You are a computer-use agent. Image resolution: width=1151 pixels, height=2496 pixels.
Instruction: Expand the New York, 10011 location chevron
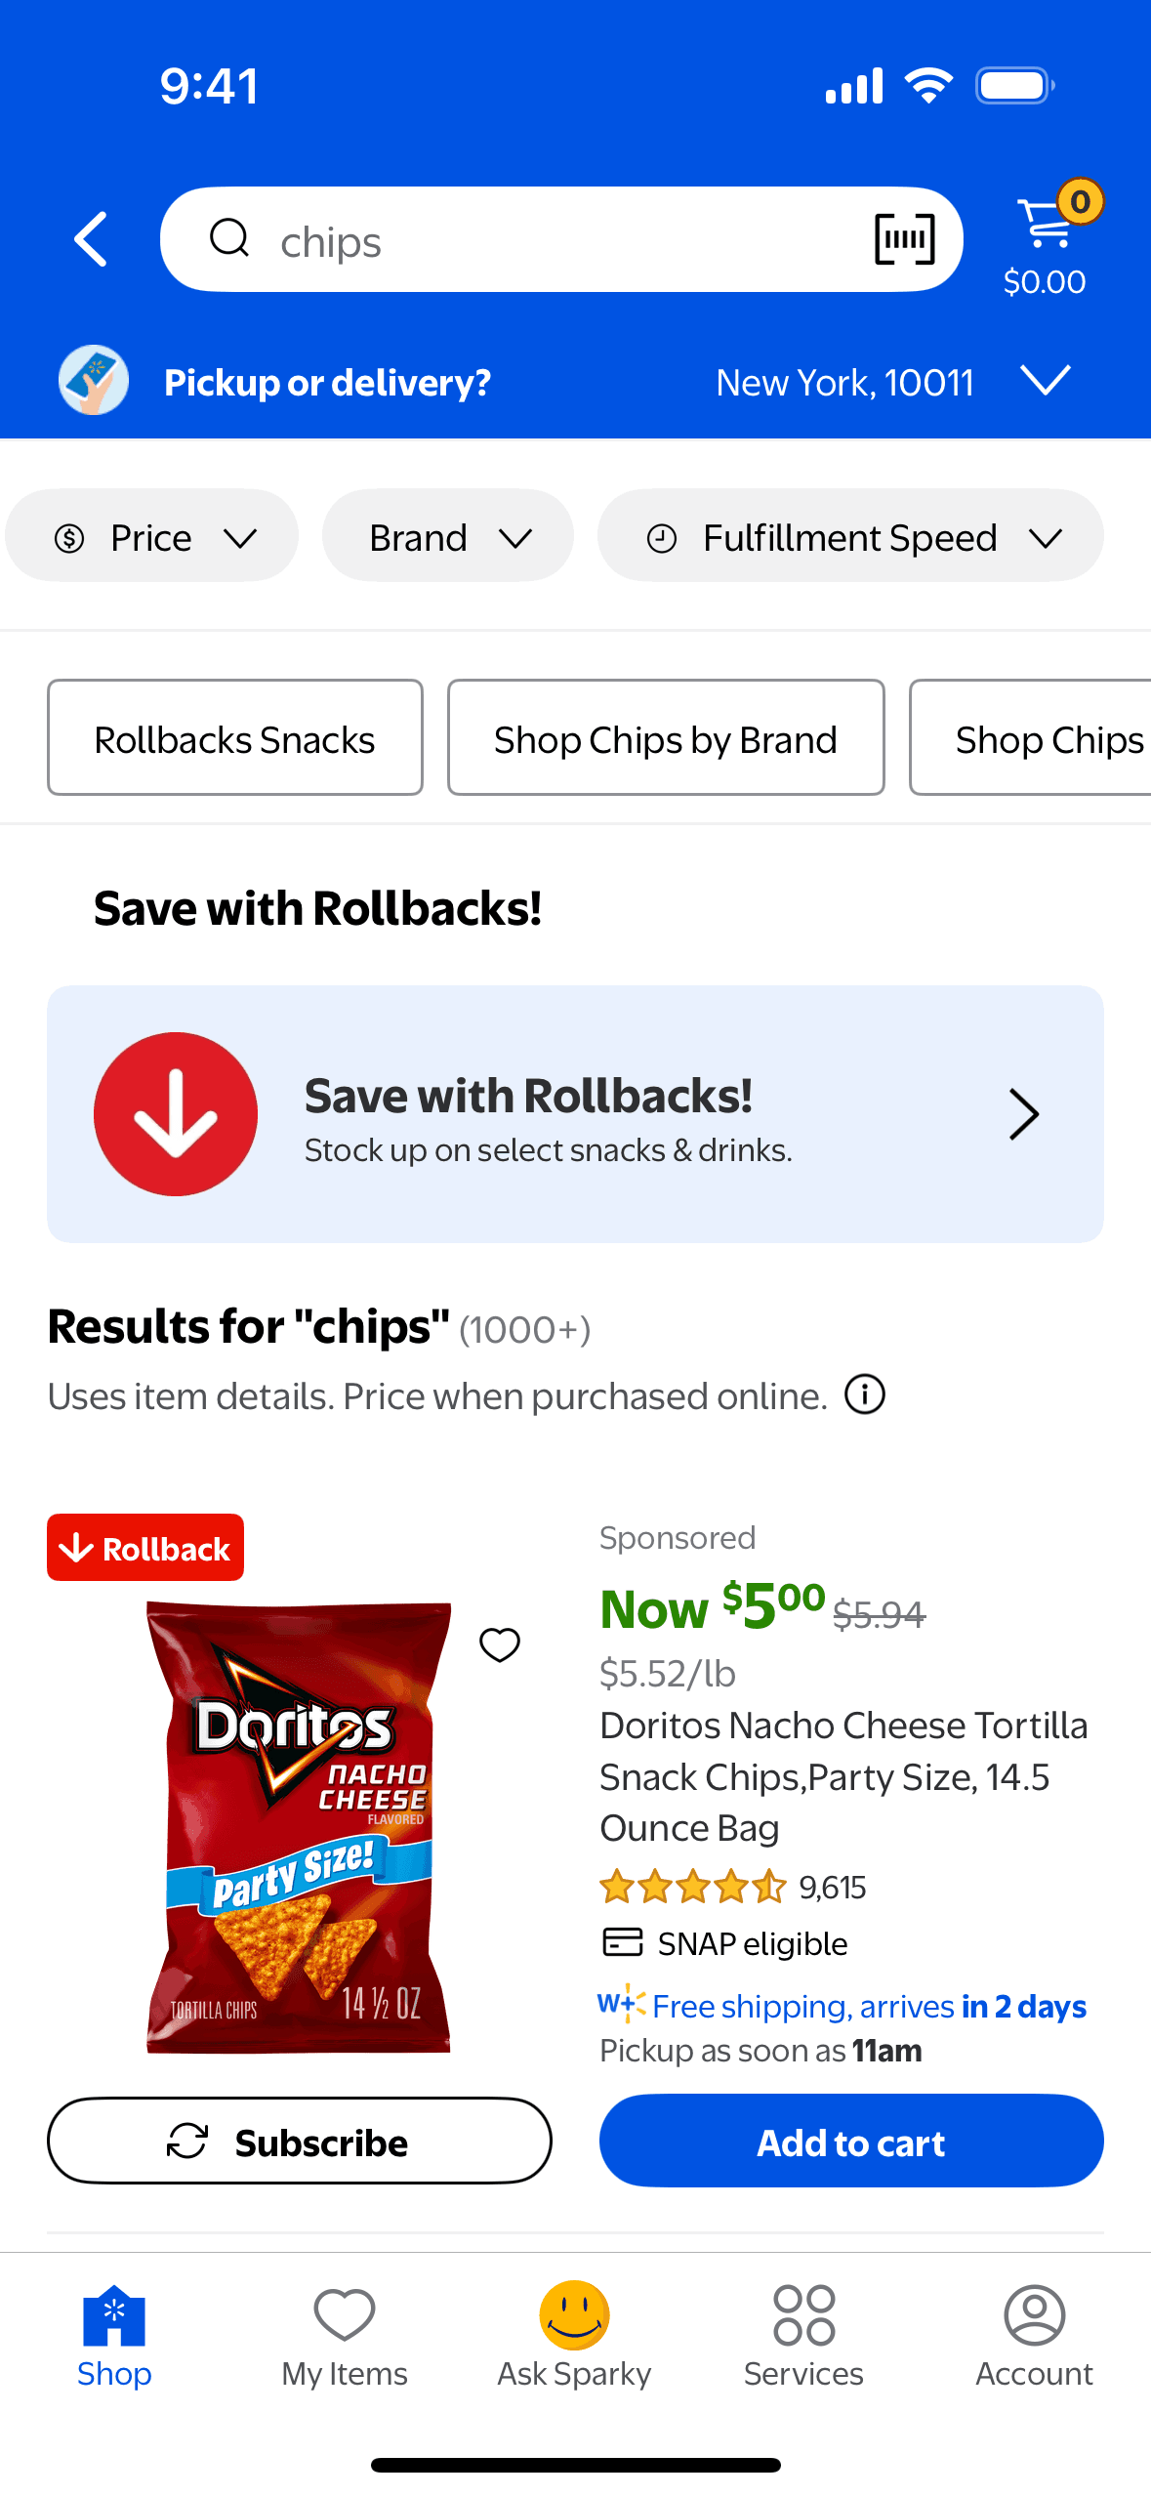coord(1046,380)
